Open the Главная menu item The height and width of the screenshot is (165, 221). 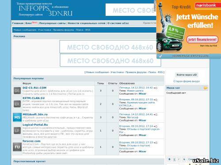[x=18, y=23]
